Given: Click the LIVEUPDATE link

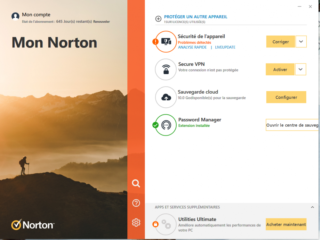Looking at the screenshot, I should [x=225, y=47].
